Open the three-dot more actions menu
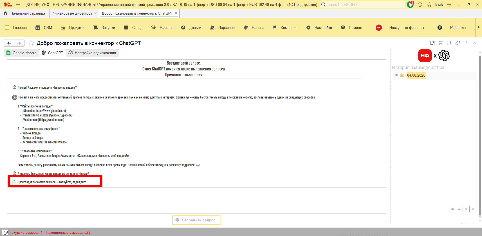Viewport: 482px width, 236px height. pyautogui.click(x=466, y=43)
